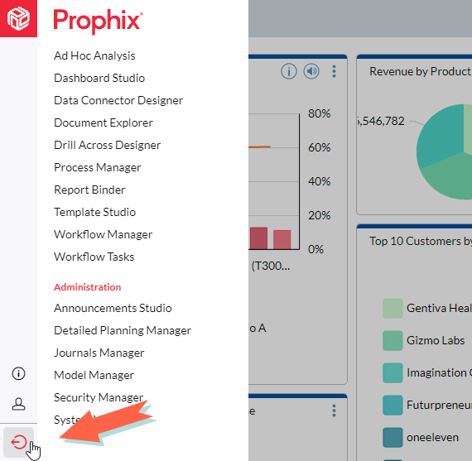Open the info icon in the sidebar
Viewport: 472px width, 461px height.
[18, 374]
